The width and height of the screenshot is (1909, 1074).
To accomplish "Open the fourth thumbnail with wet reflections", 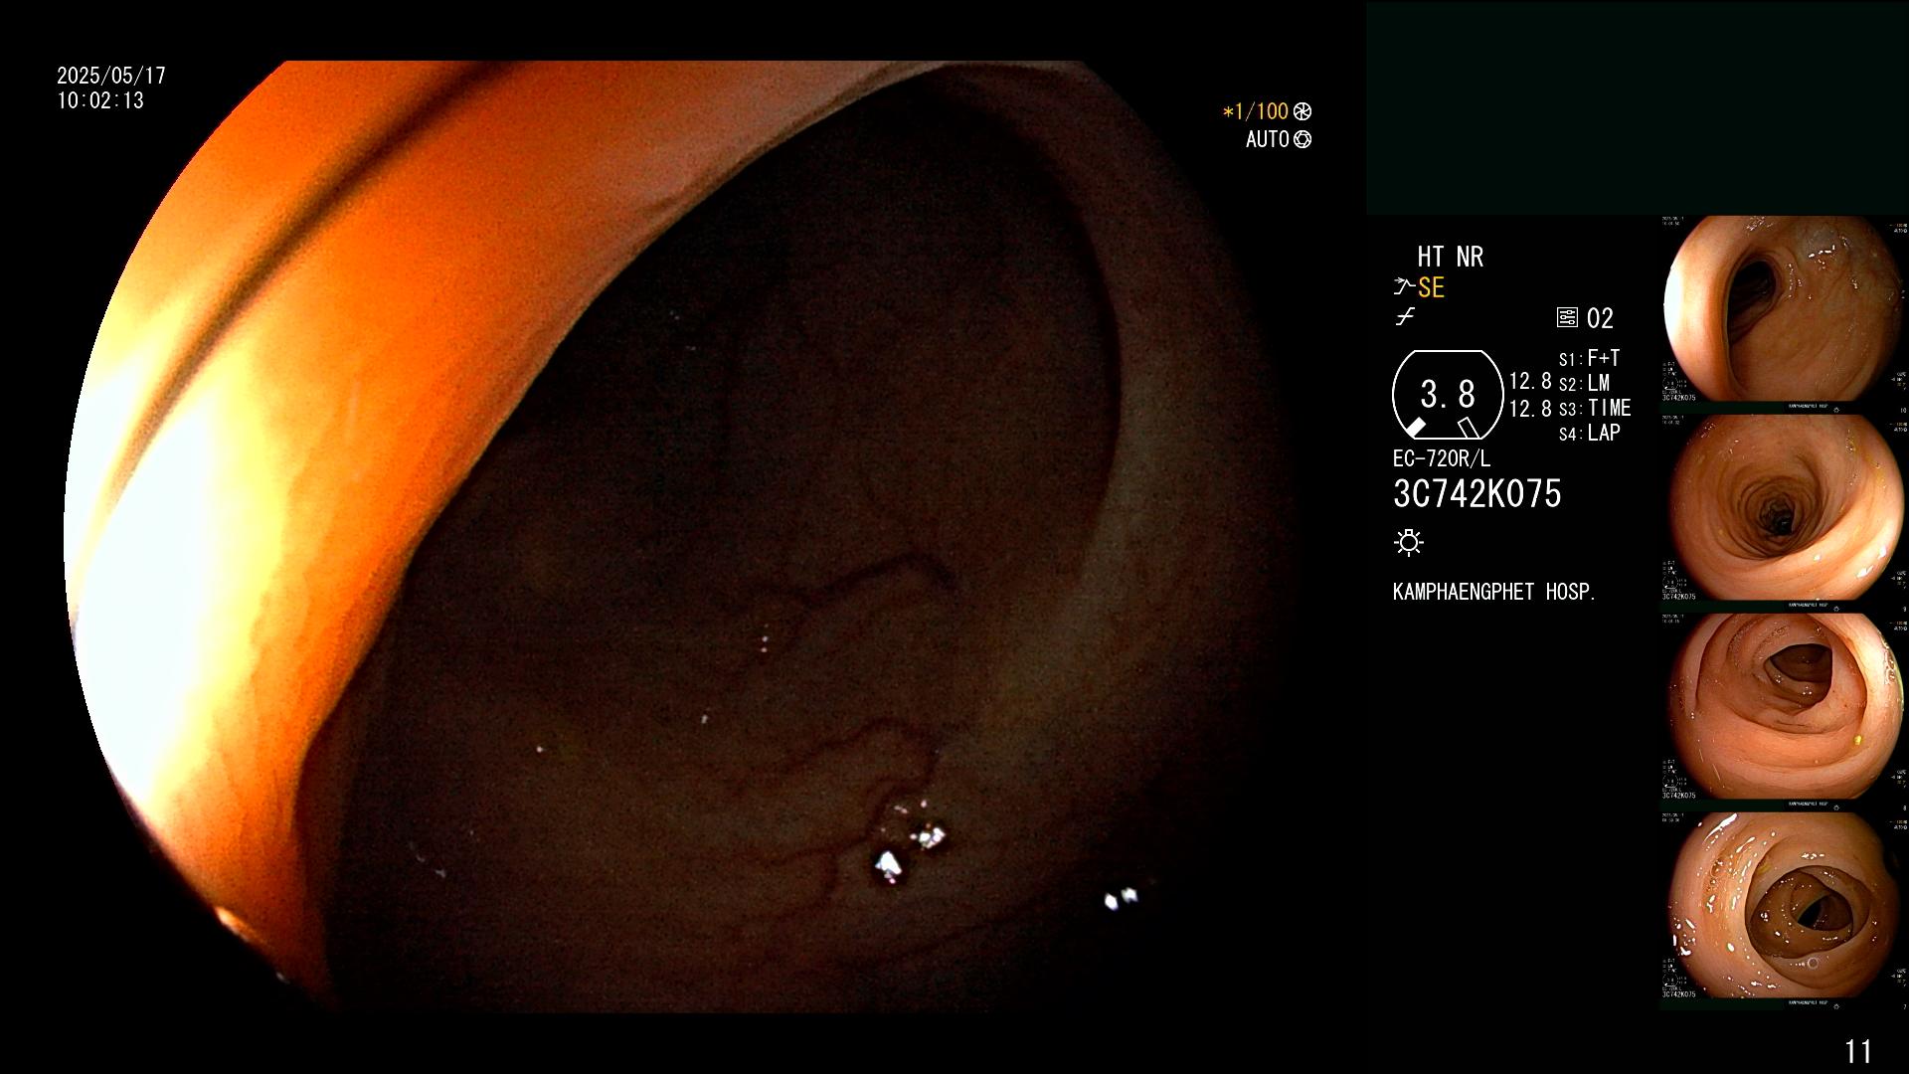I will (x=1784, y=906).
